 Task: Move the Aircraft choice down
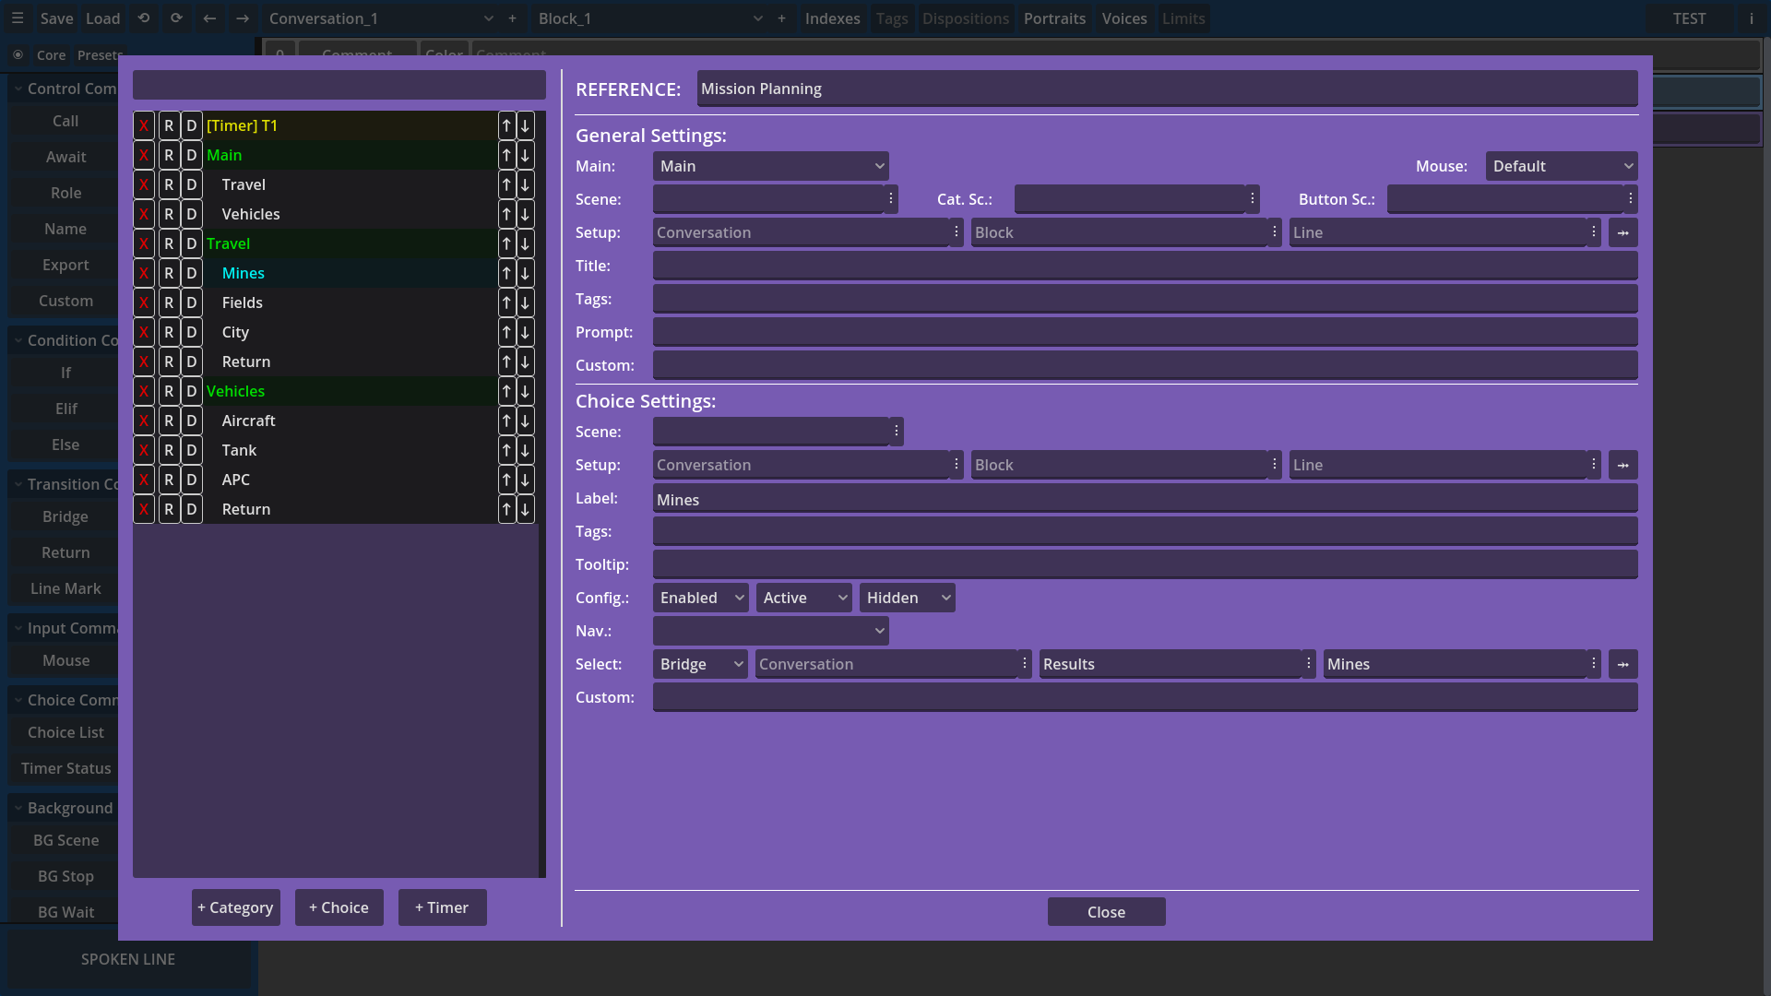coord(525,421)
